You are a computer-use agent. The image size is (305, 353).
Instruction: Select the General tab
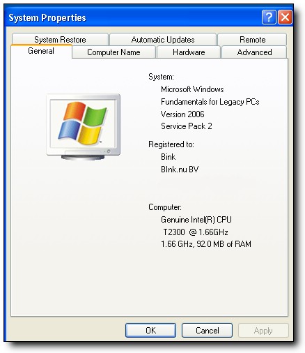coord(41,51)
